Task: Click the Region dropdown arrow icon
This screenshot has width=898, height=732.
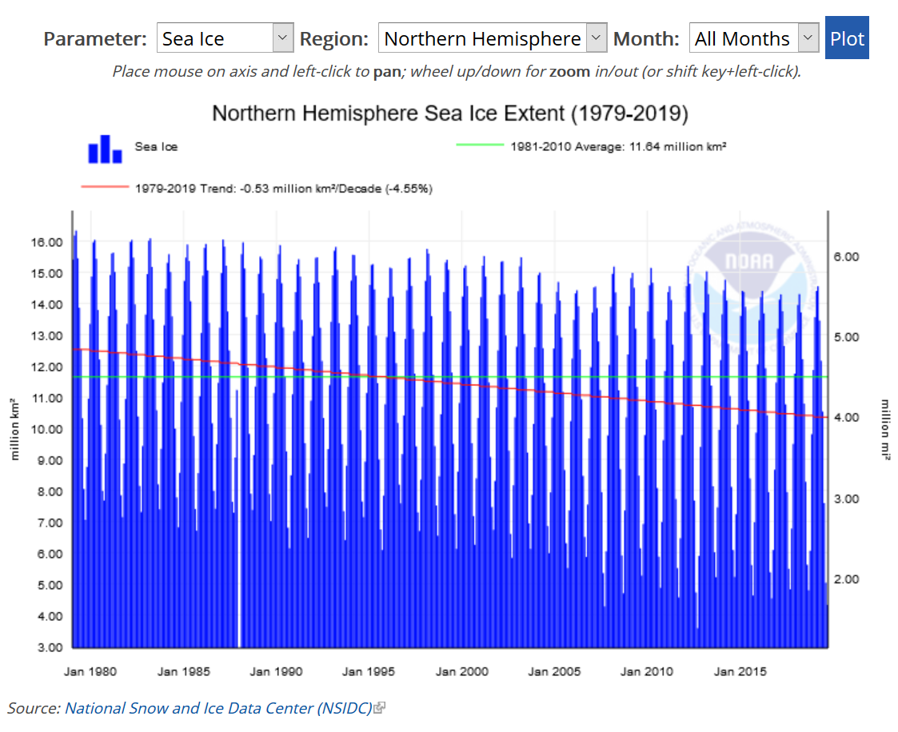Action: pyautogui.click(x=595, y=38)
